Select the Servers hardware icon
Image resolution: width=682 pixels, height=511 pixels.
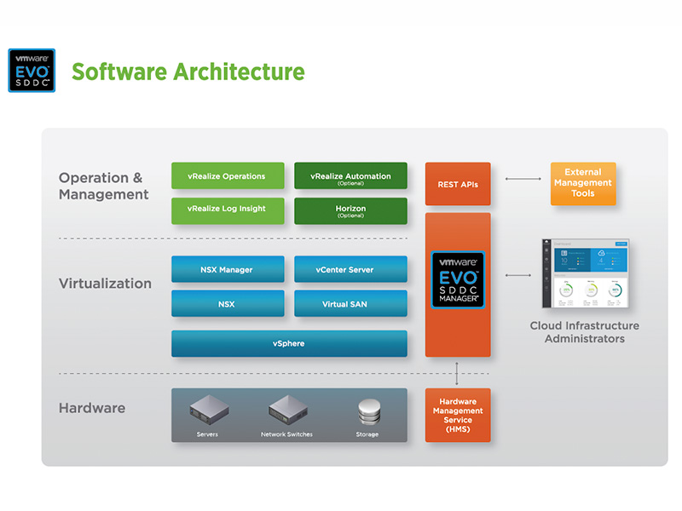(209, 410)
